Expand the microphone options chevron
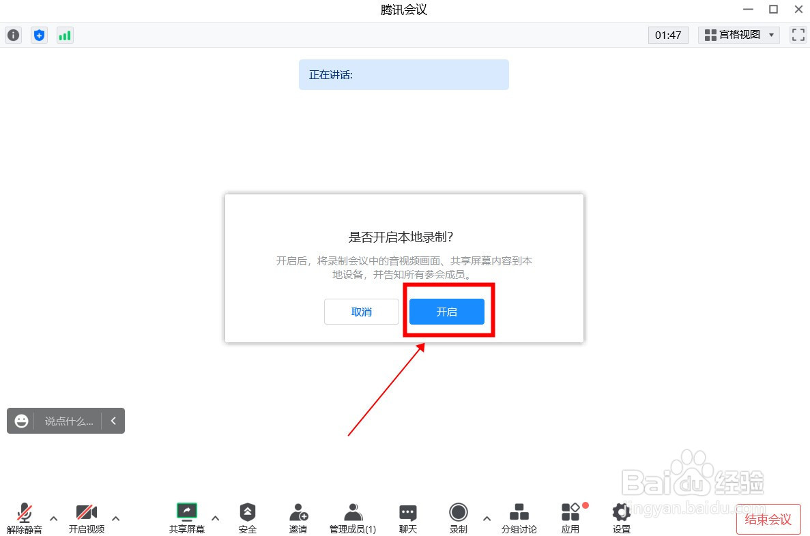Viewport: 810px width, 536px height. (x=53, y=519)
